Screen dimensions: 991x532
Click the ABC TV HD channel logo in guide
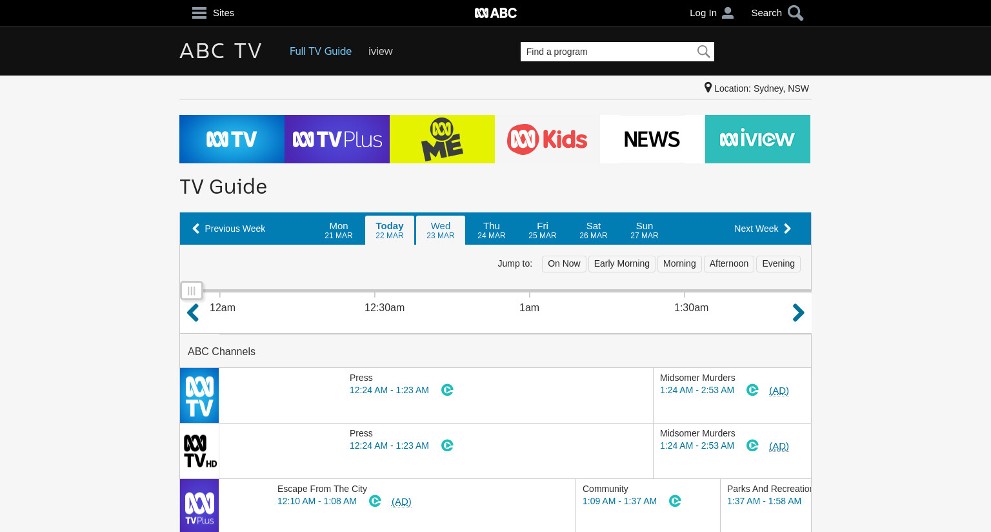(x=199, y=451)
